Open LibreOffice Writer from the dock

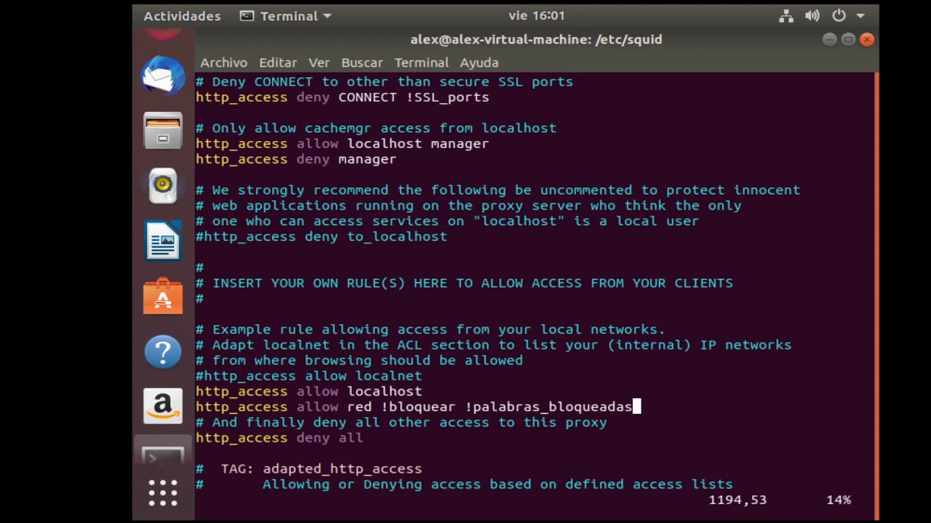pyautogui.click(x=163, y=240)
